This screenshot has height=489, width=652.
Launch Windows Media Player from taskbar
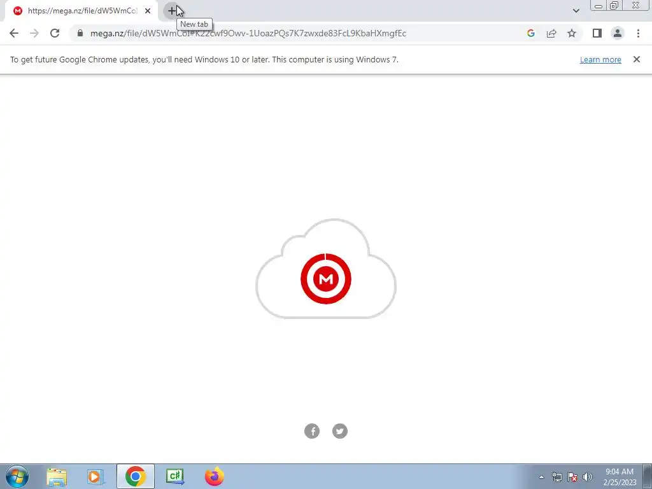click(x=96, y=476)
